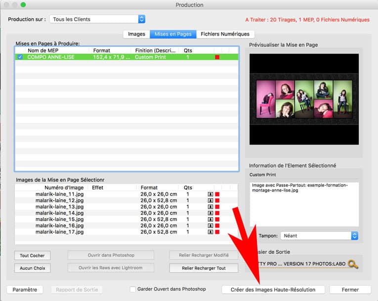Screen dimensions: 378x301
Task: Uncheck the COMPO ANNE-LISE row checkbox
Action: [x=20, y=57]
